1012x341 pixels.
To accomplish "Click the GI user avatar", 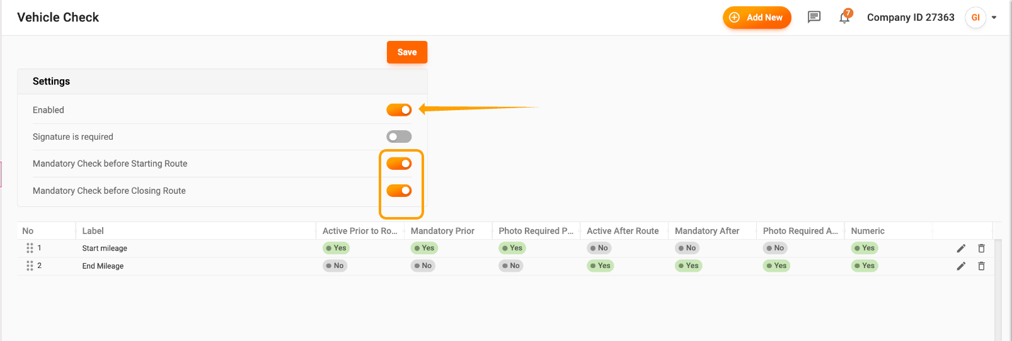I will (975, 18).
